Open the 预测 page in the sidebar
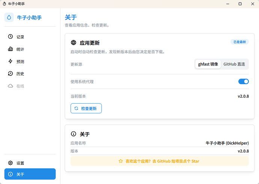 pos(30,62)
